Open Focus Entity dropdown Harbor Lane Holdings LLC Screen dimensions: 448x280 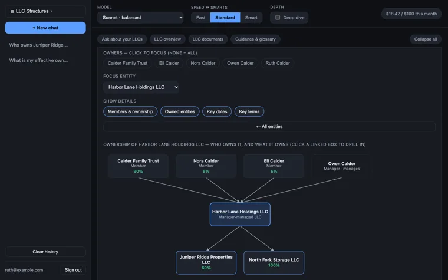click(141, 87)
